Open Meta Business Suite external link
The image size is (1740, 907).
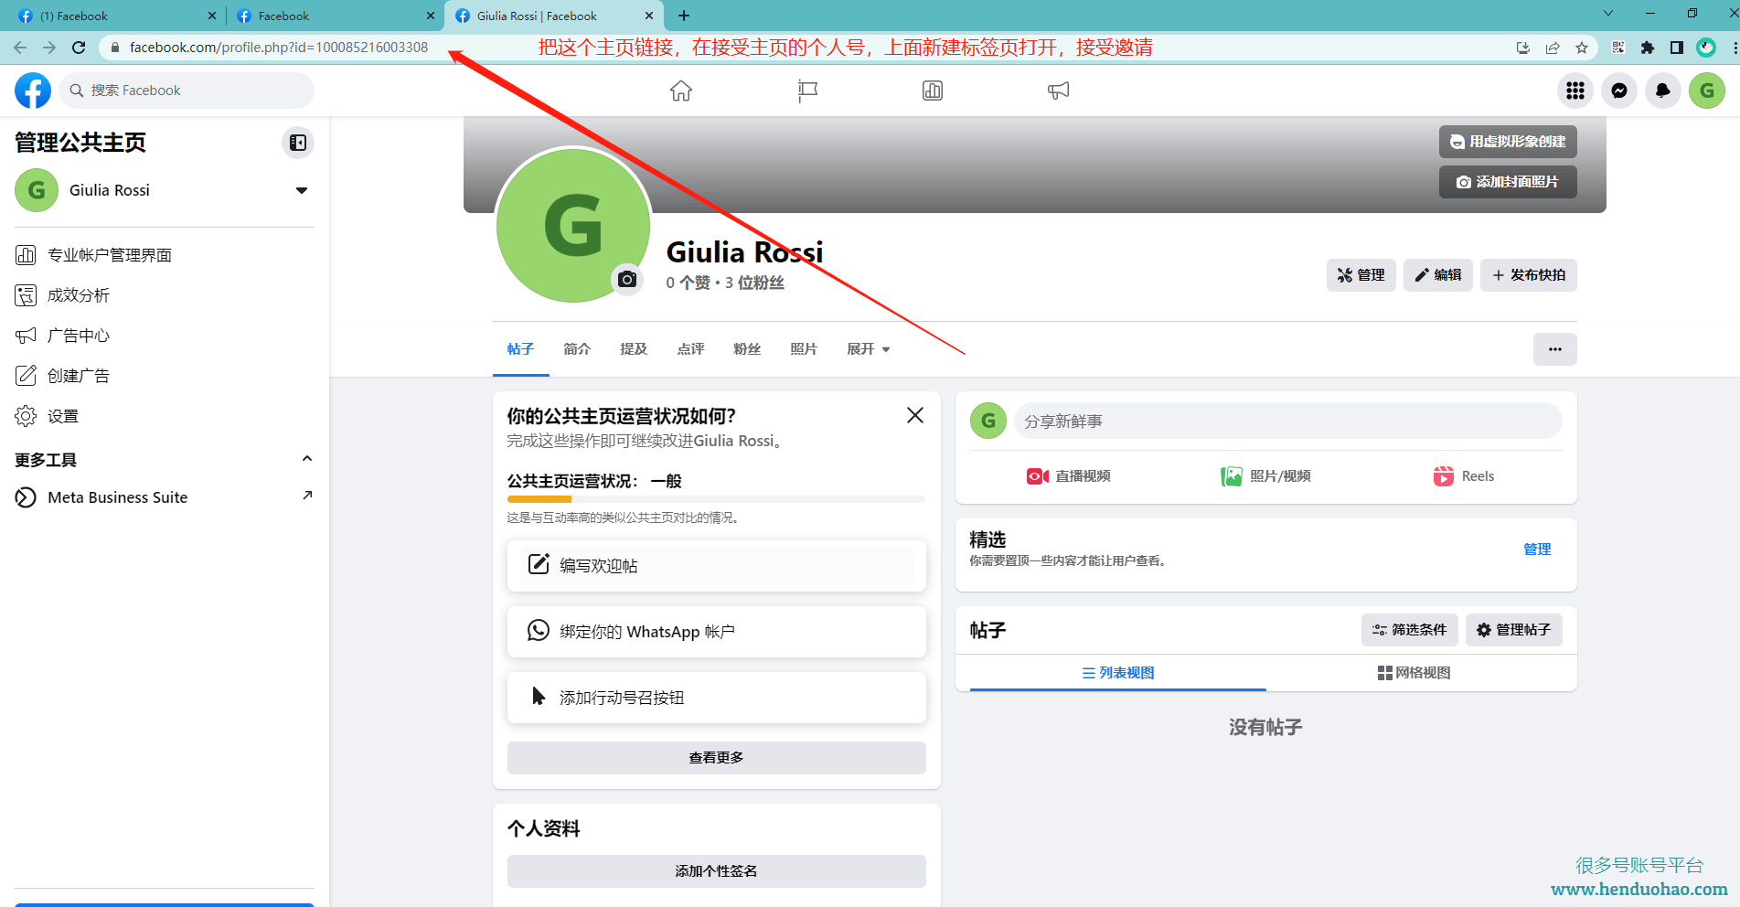click(165, 497)
